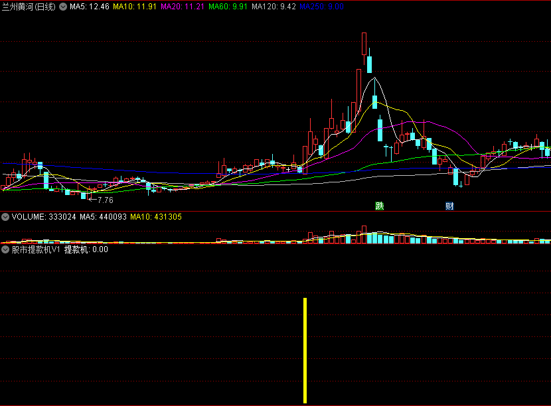Select the MA10: 11.91 moving average label
This screenshot has width=551, height=406.
point(135,7)
